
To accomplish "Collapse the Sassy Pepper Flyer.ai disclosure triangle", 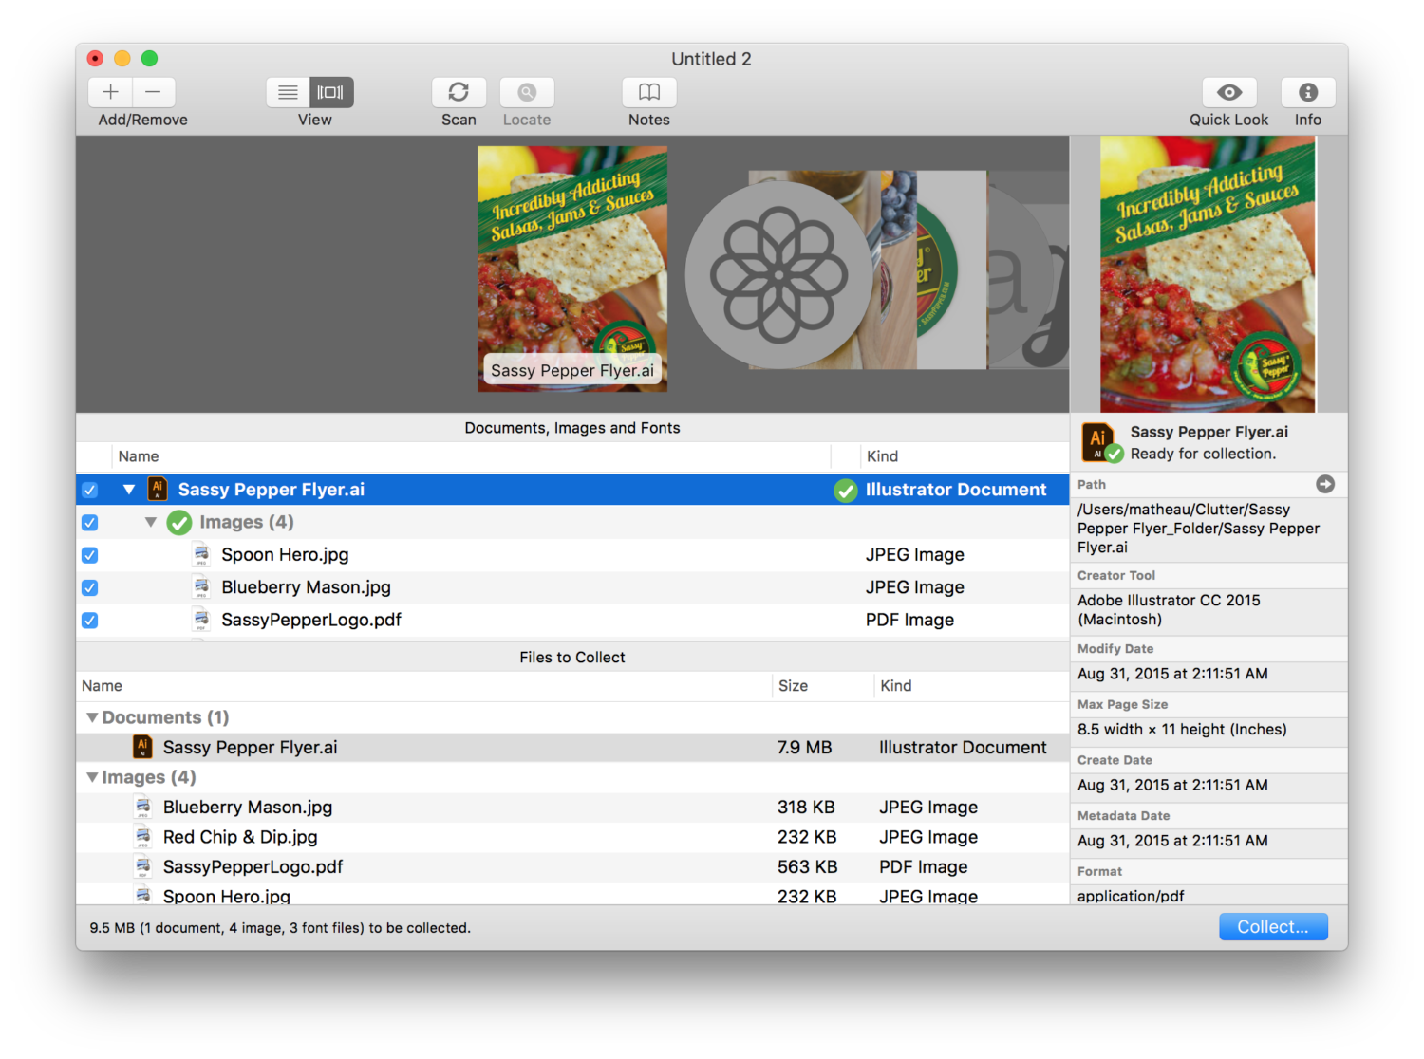I will click(x=129, y=490).
